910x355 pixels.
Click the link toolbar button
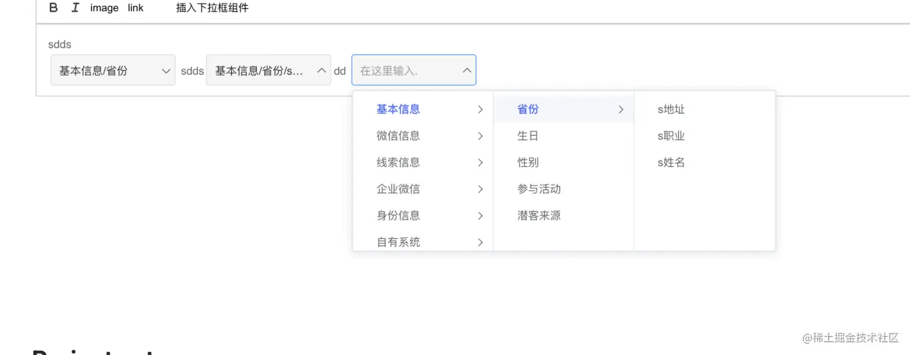135,8
